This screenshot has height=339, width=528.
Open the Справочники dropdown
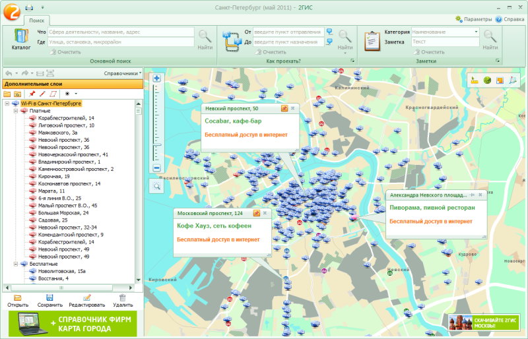(123, 73)
